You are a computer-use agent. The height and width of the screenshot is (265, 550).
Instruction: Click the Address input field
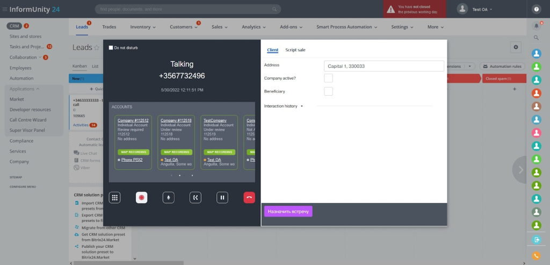tap(384, 66)
